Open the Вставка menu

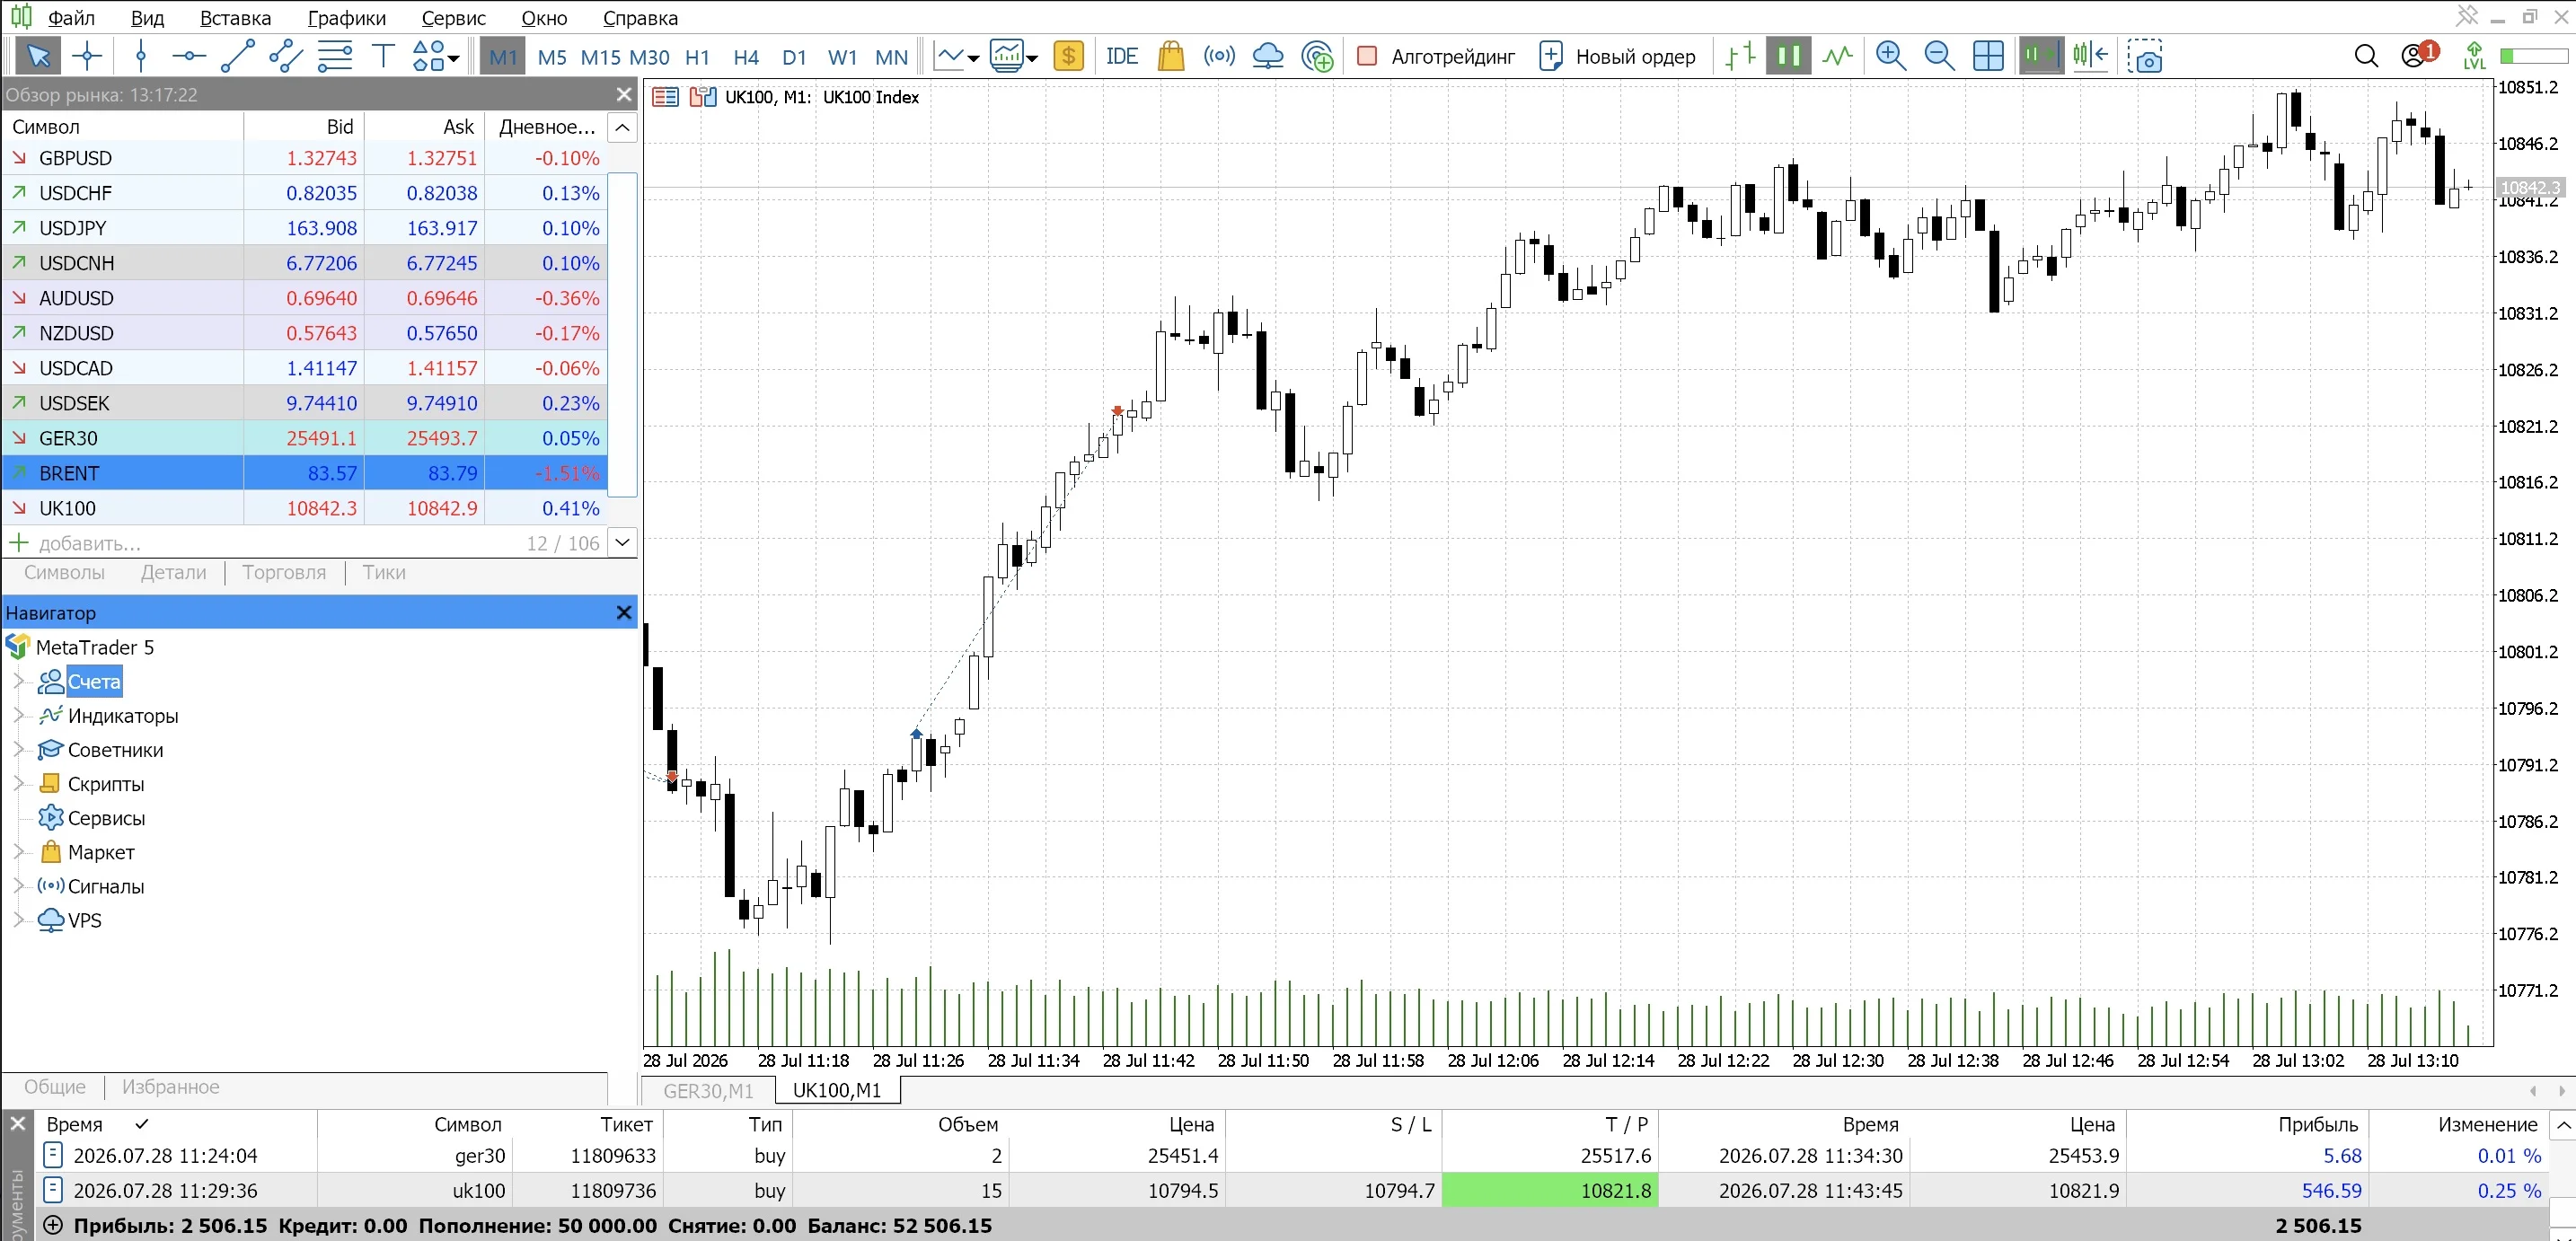point(235,18)
